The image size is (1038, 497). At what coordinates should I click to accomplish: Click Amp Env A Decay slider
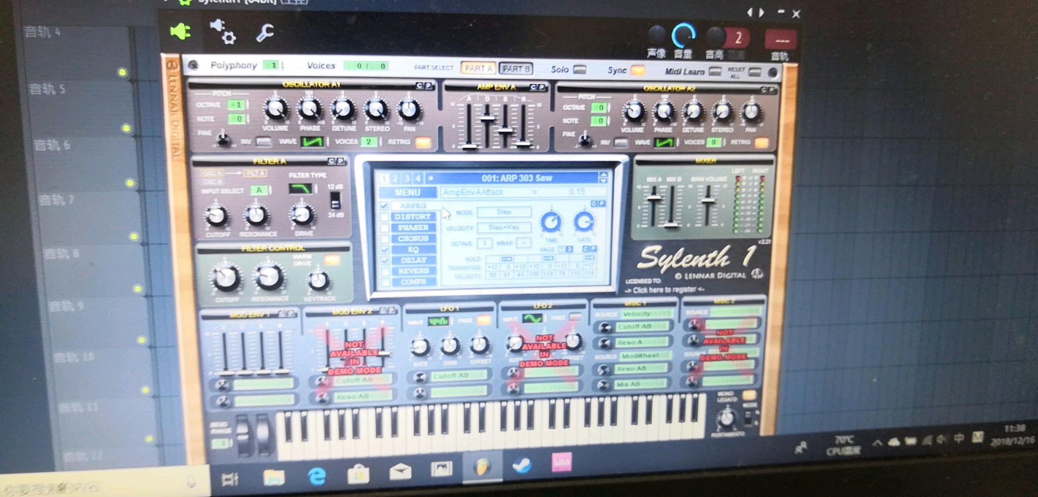[x=487, y=118]
